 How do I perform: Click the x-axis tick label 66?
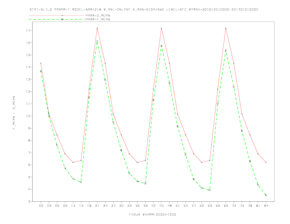[218, 206]
